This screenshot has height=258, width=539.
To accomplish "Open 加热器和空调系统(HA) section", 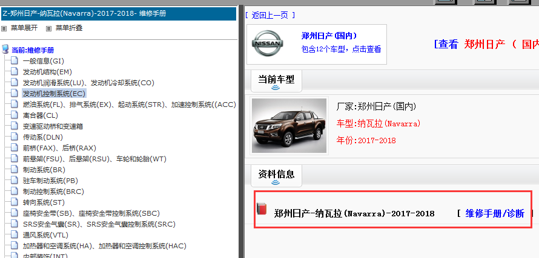I will point(105,246).
